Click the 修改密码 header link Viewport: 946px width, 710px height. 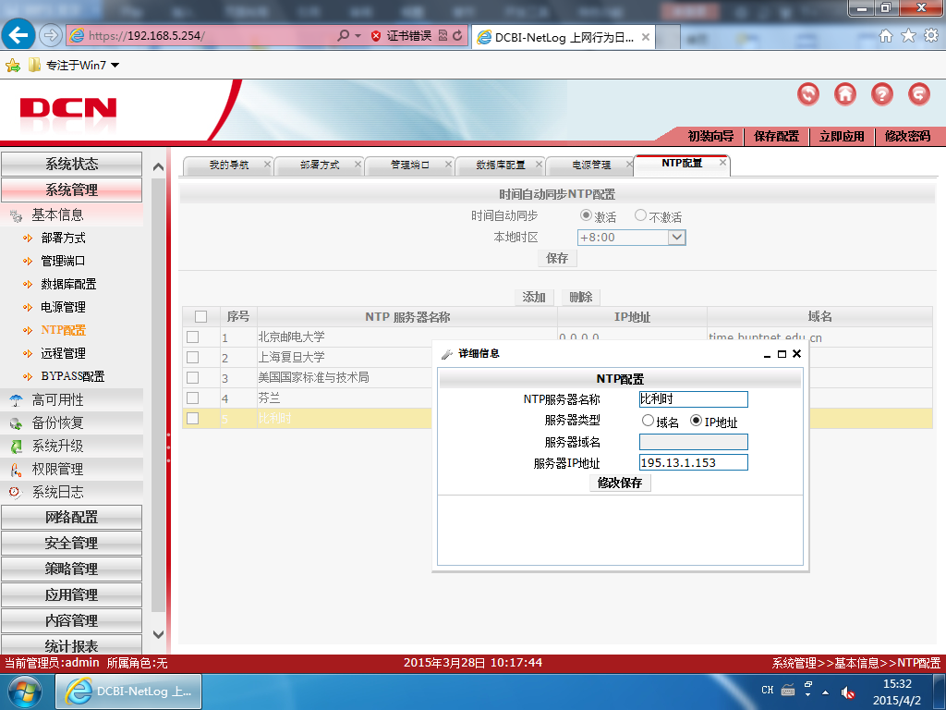tap(907, 137)
